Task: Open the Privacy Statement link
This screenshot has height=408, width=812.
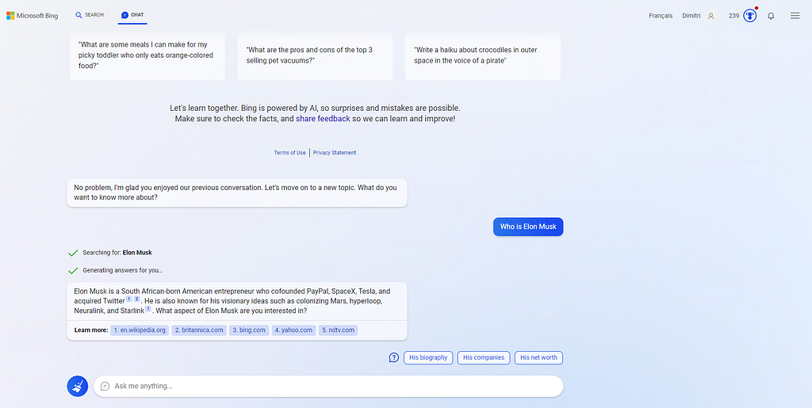Action: point(335,153)
